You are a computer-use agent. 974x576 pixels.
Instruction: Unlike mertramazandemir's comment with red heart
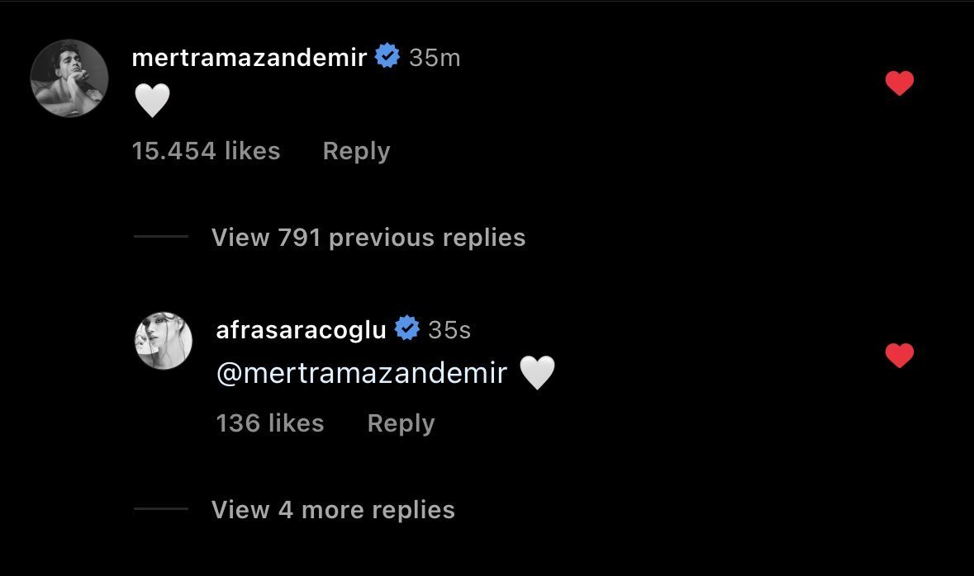point(899,83)
